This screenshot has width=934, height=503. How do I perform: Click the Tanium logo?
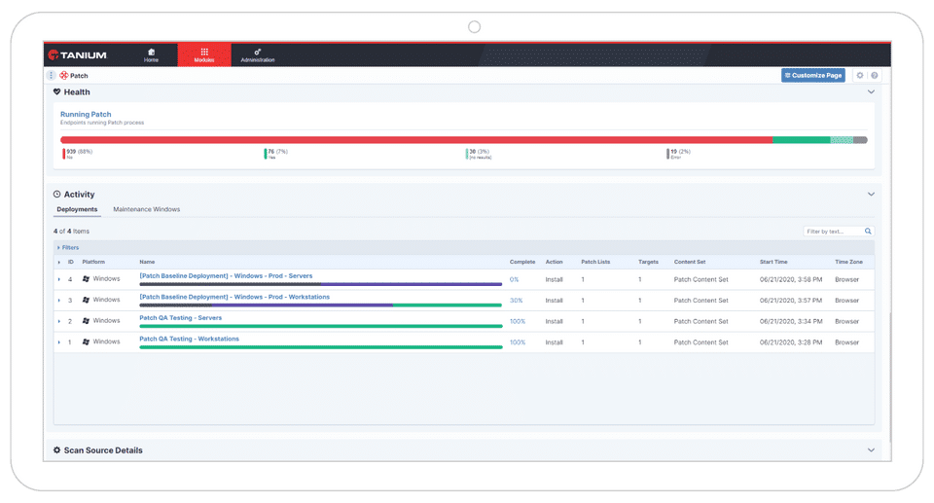(x=78, y=54)
